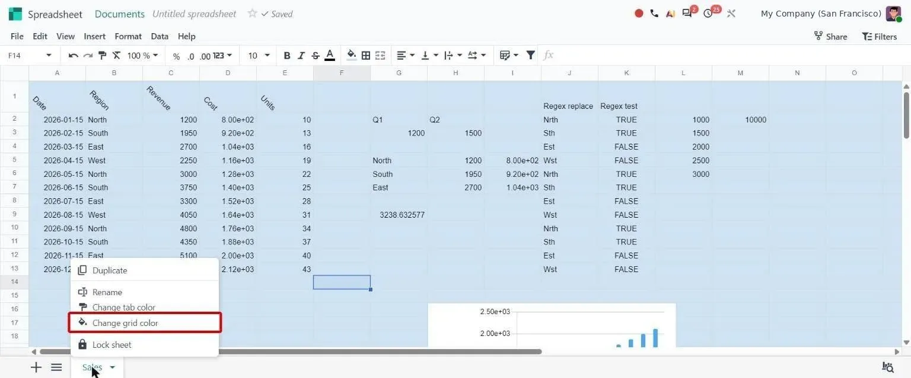Open the user avatar menu

[893, 14]
